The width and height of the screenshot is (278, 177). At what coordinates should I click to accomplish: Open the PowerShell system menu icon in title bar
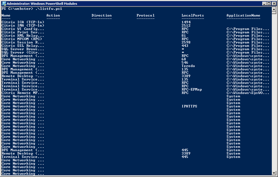coord(3,3)
